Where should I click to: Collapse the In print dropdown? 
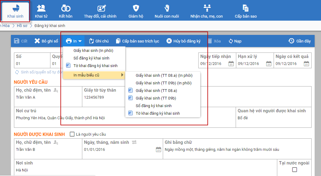click(x=74, y=41)
